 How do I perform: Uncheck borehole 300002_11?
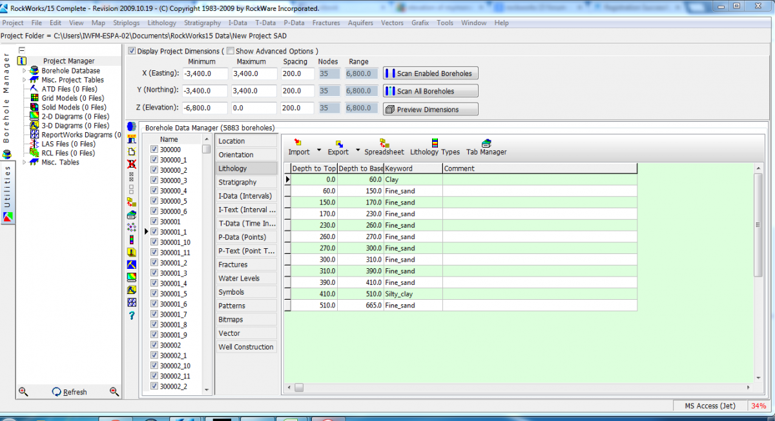(x=154, y=377)
